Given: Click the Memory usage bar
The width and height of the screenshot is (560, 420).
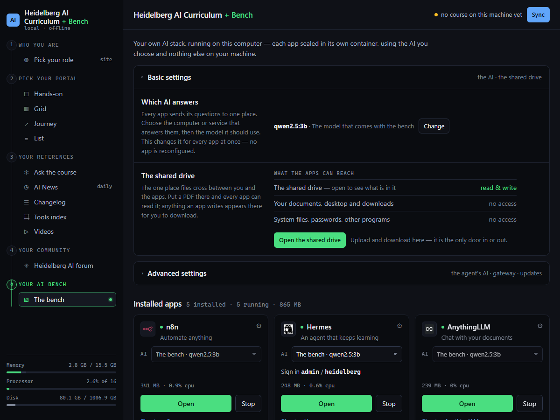Looking at the screenshot, I should point(62,372).
